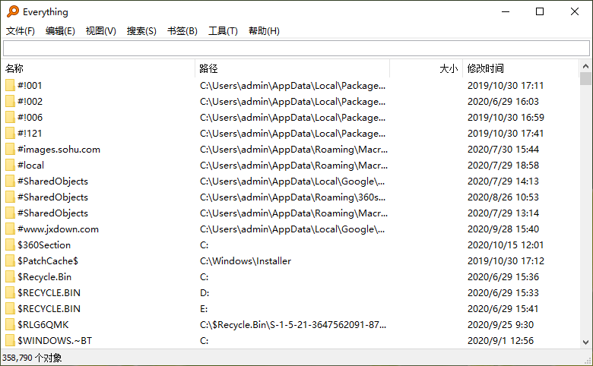Click the vertical scrollbar thumb
The image size is (593, 366).
point(585,78)
